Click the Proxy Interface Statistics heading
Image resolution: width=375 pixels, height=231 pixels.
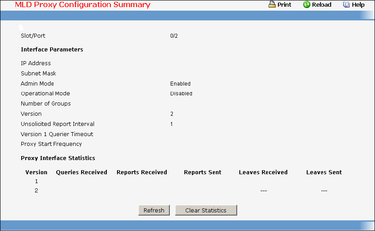coord(58,158)
